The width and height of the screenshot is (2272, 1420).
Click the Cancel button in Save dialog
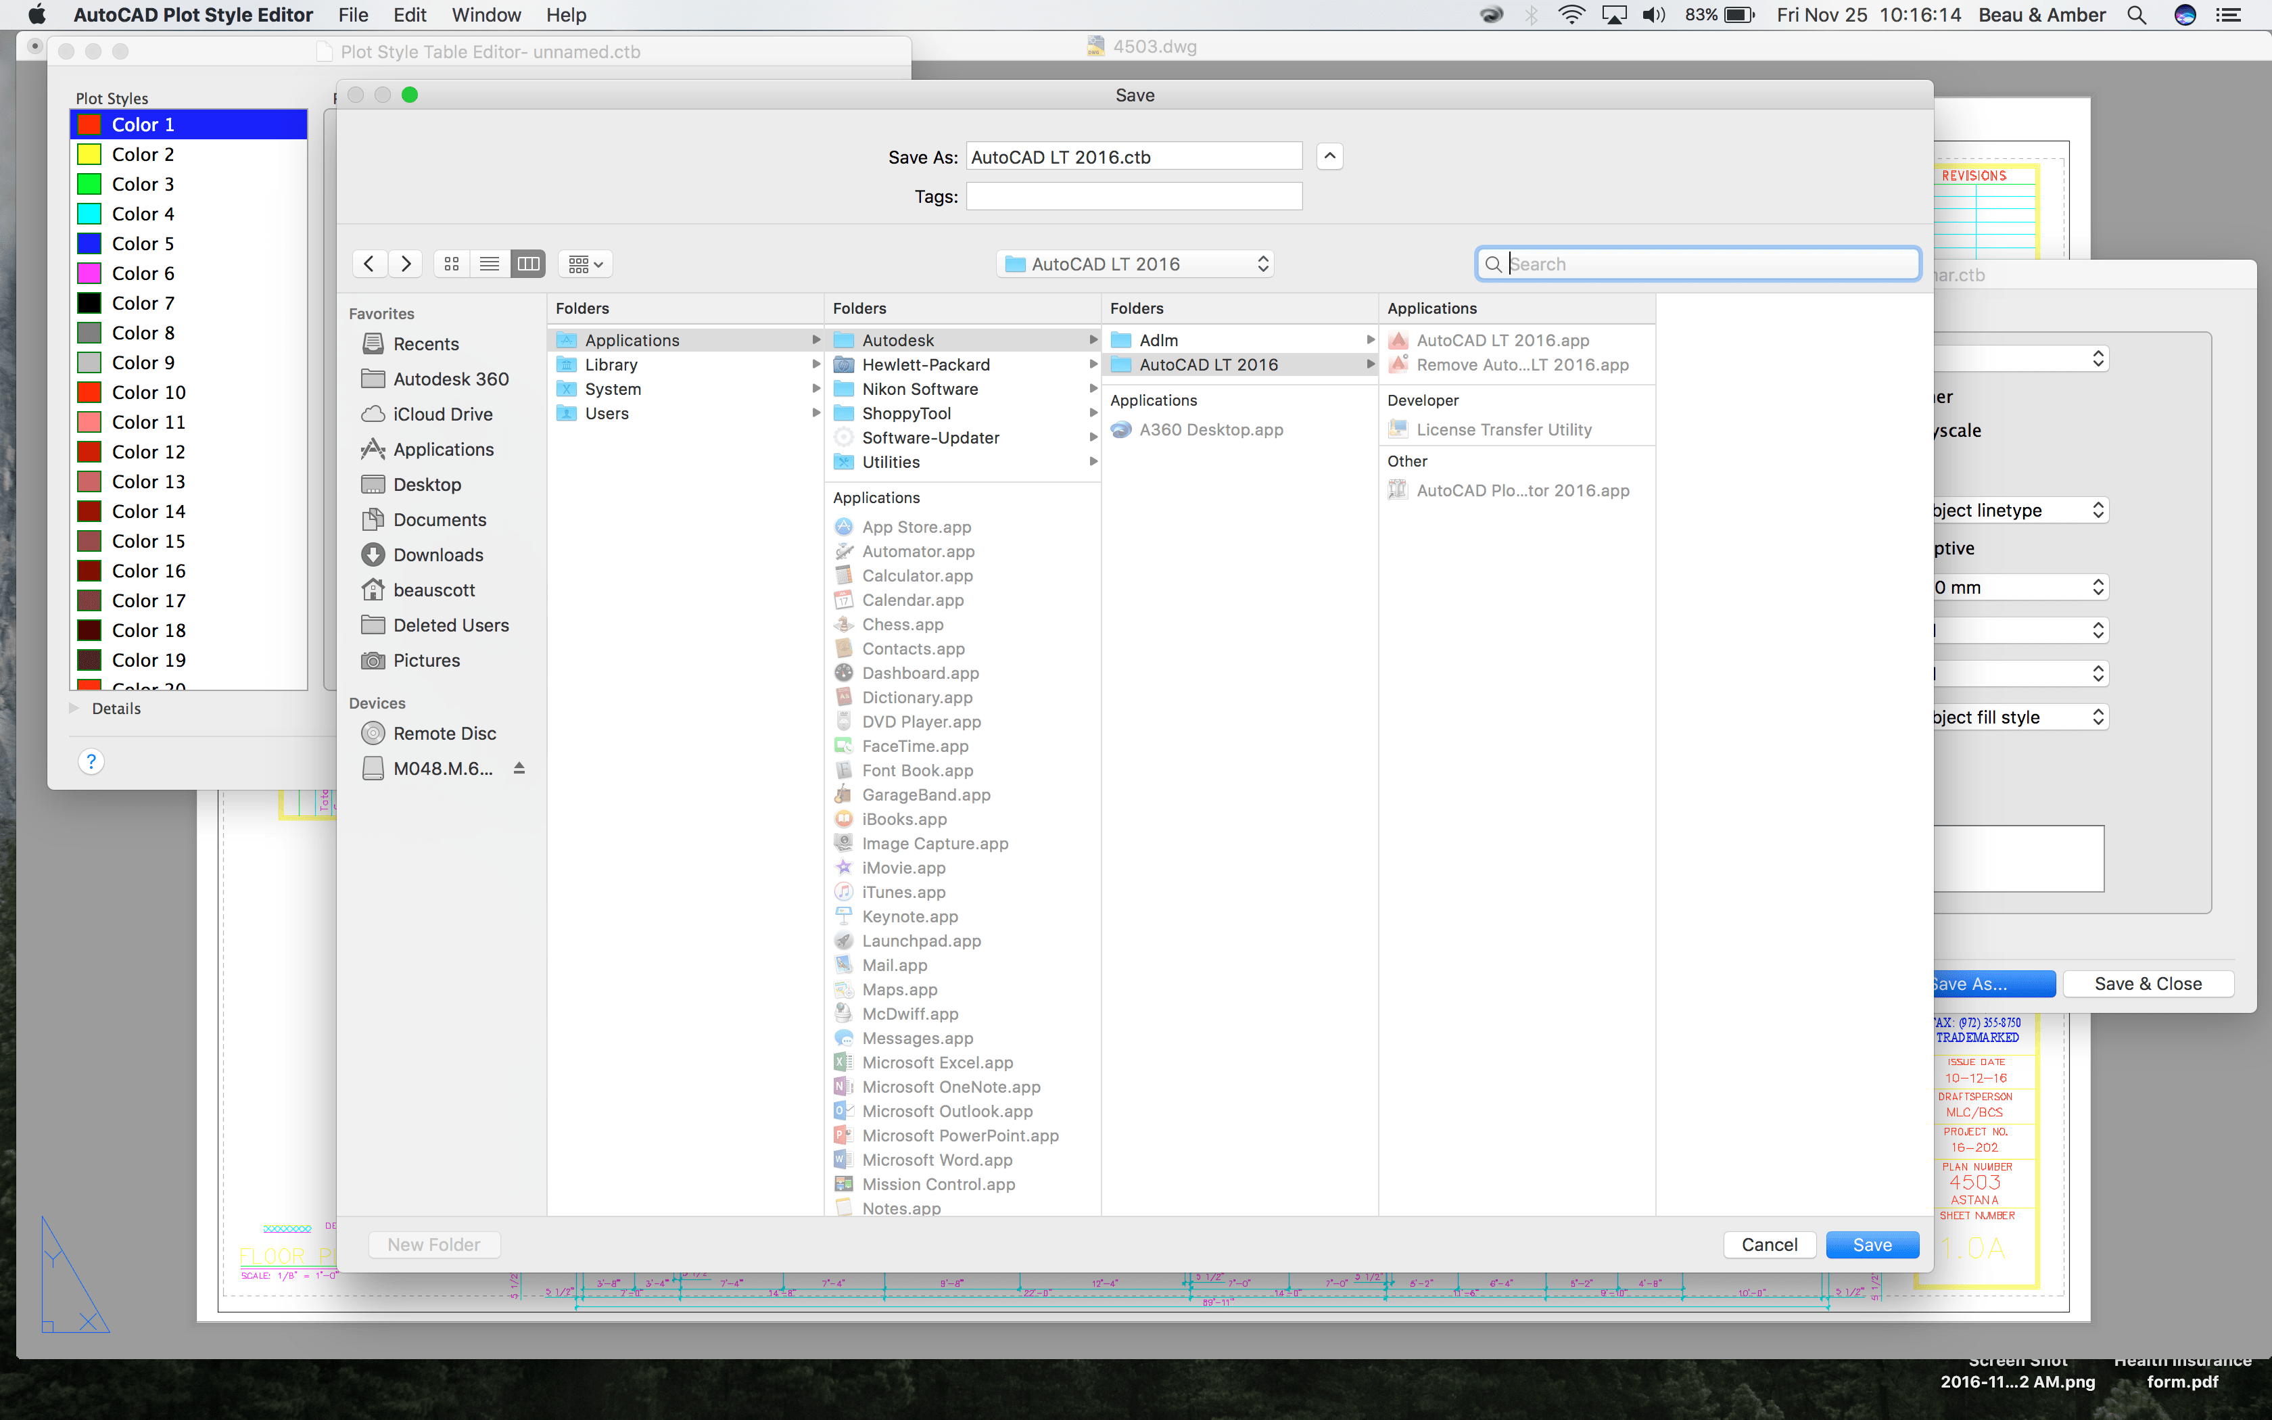[x=1769, y=1244]
